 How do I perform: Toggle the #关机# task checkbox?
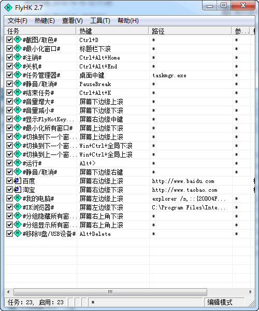tap(9, 66)
